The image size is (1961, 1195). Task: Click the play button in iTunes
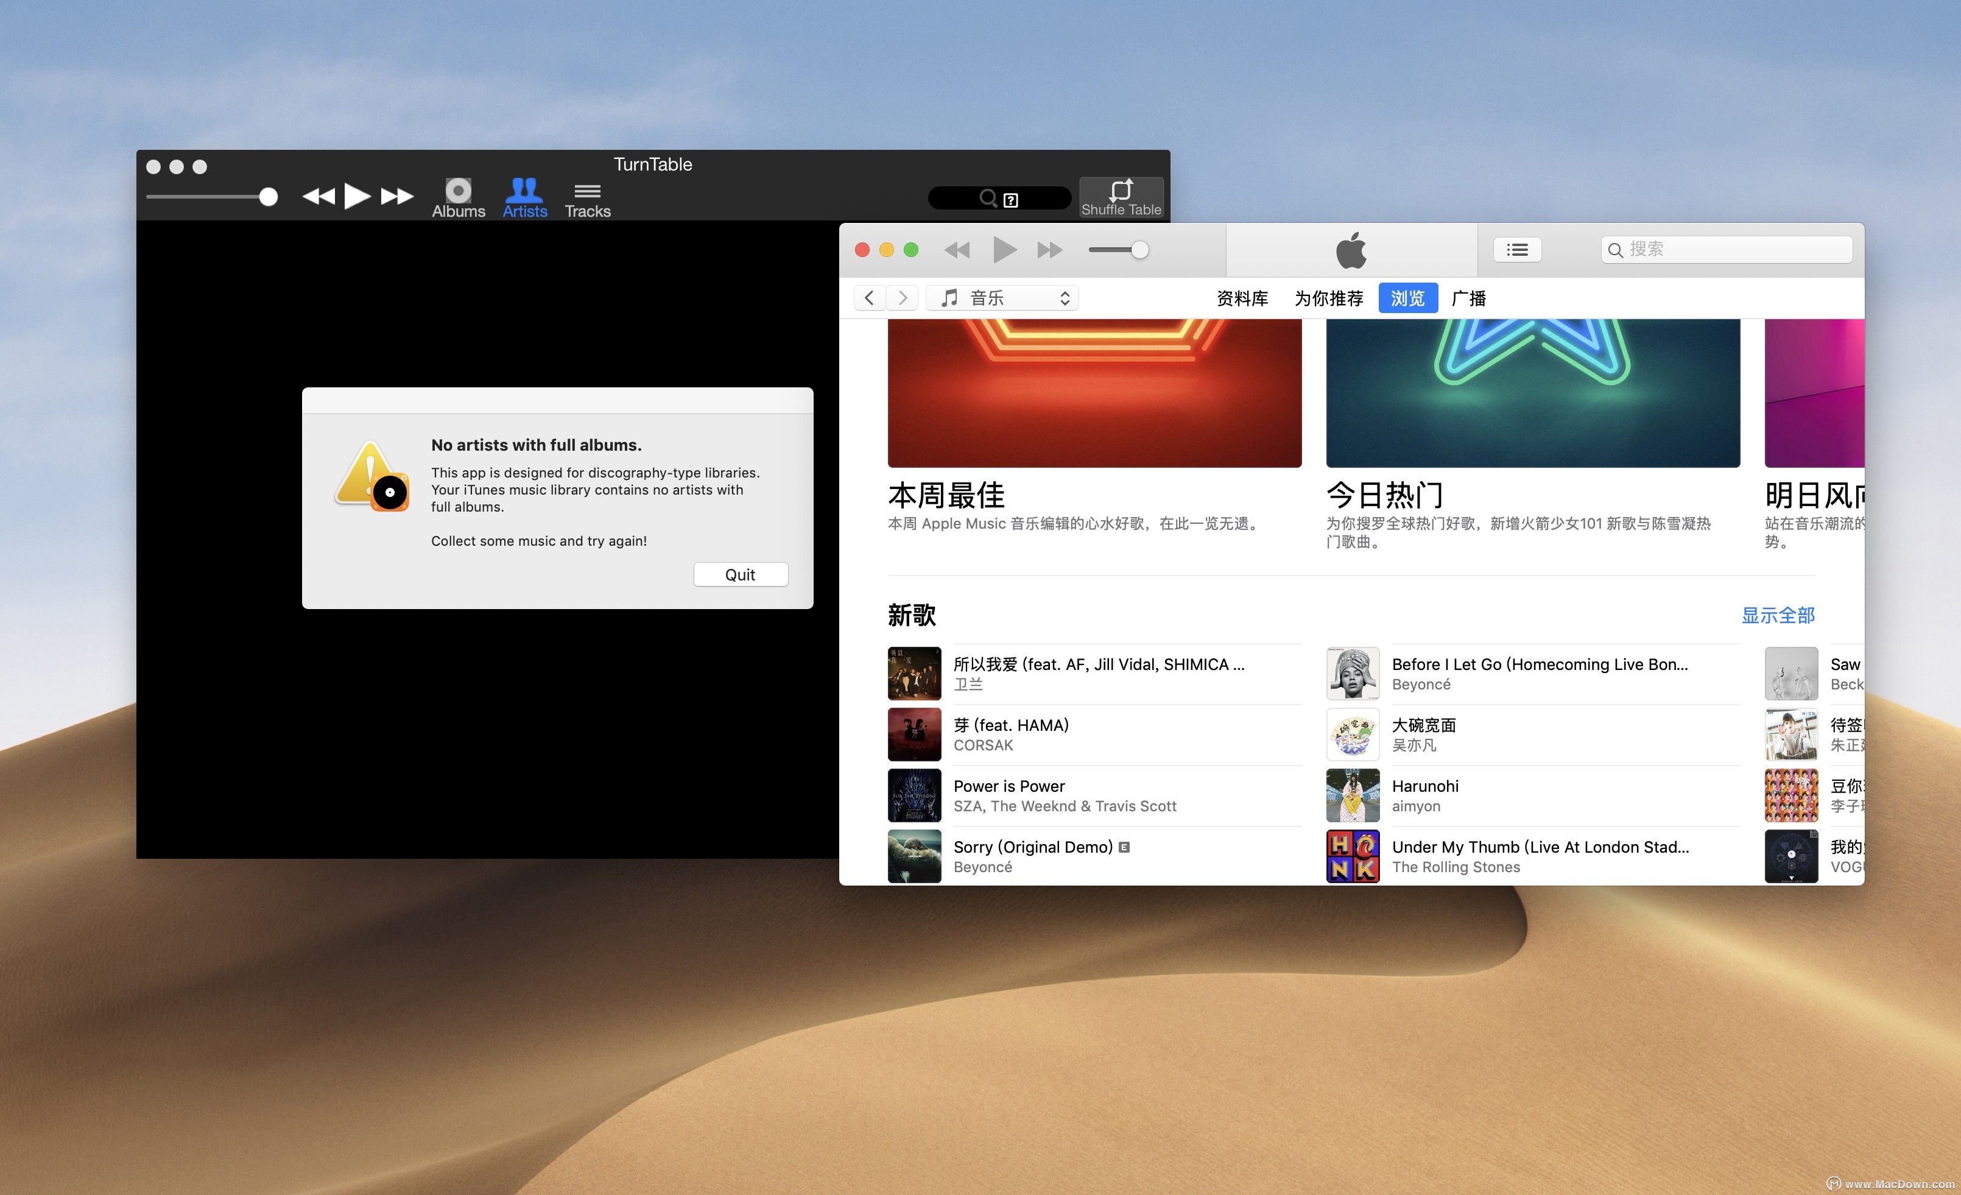tap(1004, 250)
